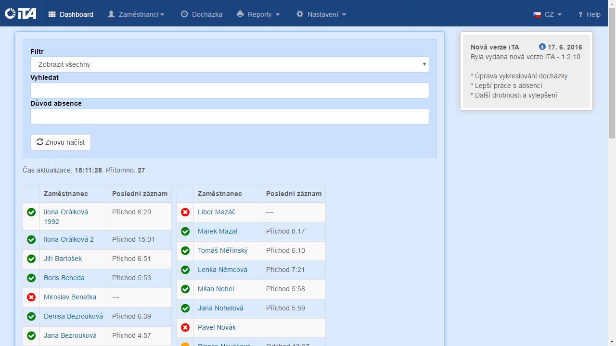Click the Příchod 7:21 record cell
Image resolution: width=616 pixels, height=346 pixels.
point(294,270)
